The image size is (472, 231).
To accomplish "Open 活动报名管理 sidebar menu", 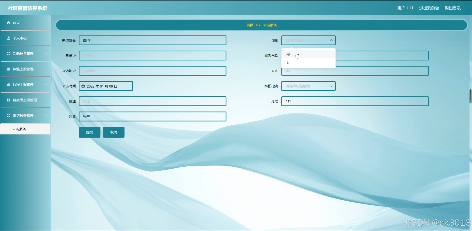I will (25, 54).
